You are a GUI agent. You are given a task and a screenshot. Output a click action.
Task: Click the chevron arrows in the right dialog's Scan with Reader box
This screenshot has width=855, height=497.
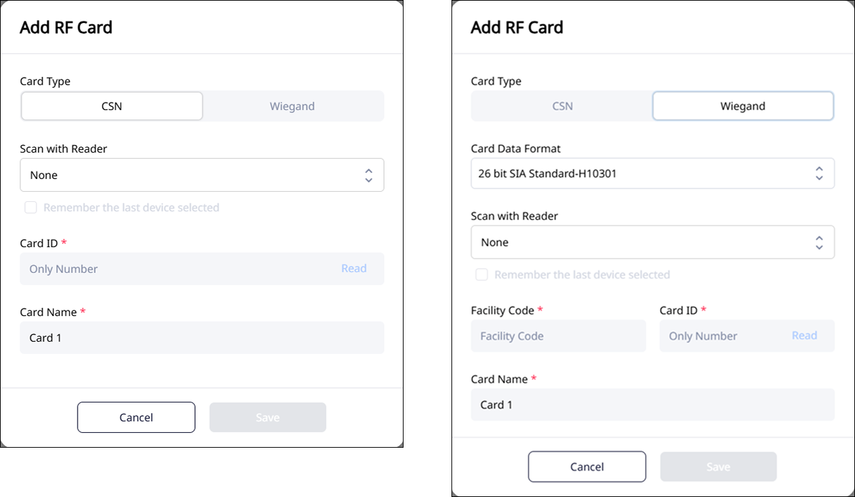pyautogui.click(x=819, y=242)
